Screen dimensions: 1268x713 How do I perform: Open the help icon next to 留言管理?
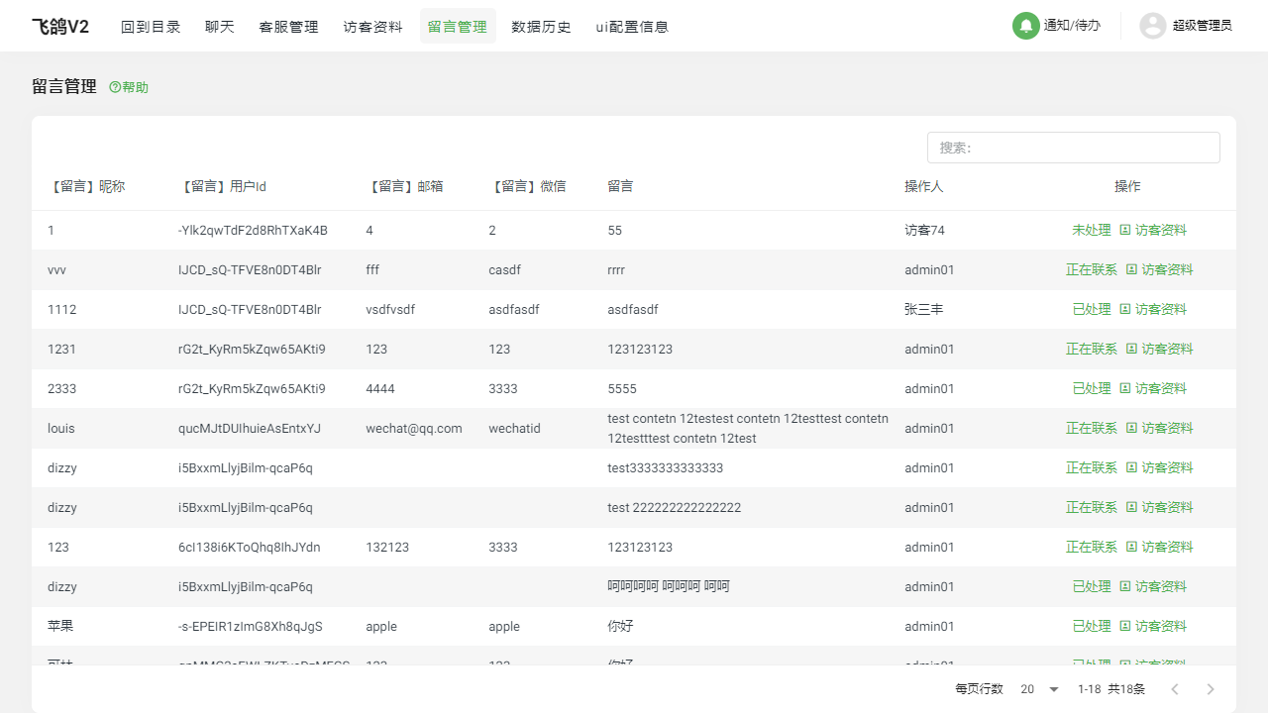pyautogui.click(x=115, y=87)
